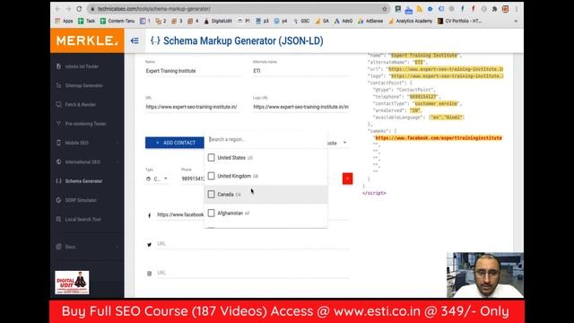Open robots.txt Tester in the sidebar
The height and width of the screenshot is (323, 574).
click(x=82, y=66)
